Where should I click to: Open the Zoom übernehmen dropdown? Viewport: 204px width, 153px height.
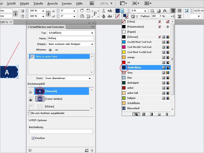pyautogui.click(x=68, y=78)
